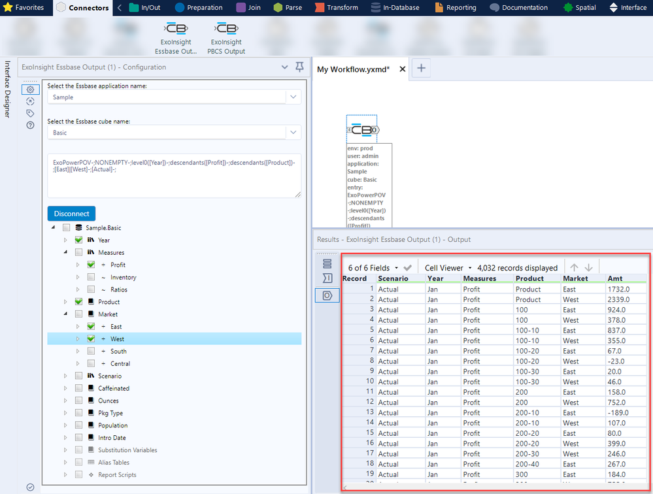Go to next record with down arrow
Screen dimensions: 653x494
[x=588, y=268]
